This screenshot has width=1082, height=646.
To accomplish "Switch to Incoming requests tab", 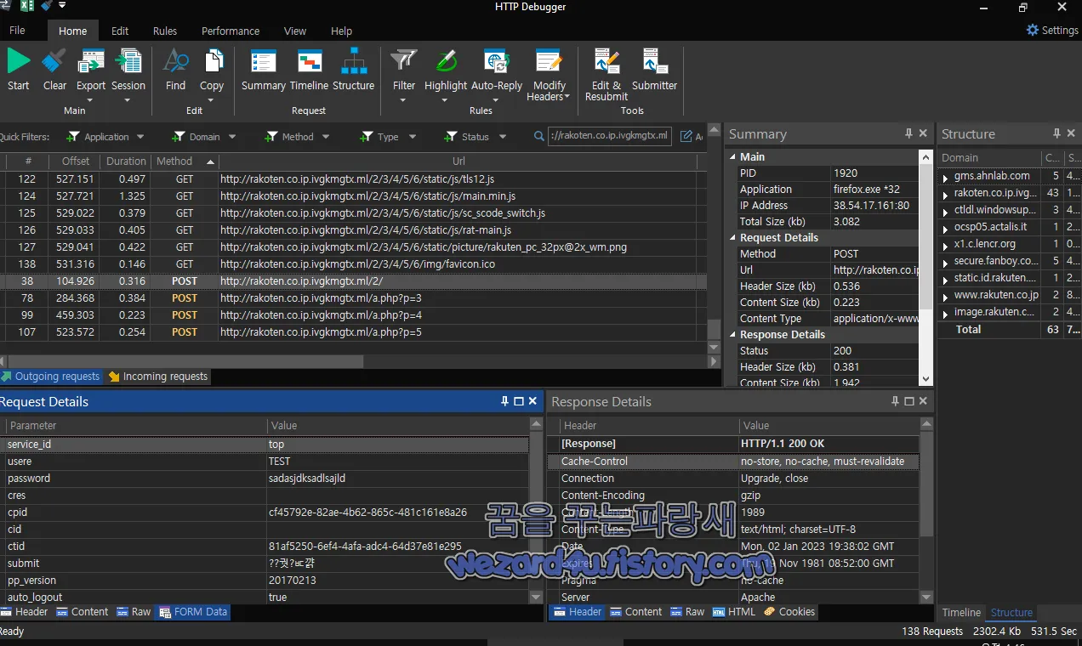I will click(x=157, y=377).
